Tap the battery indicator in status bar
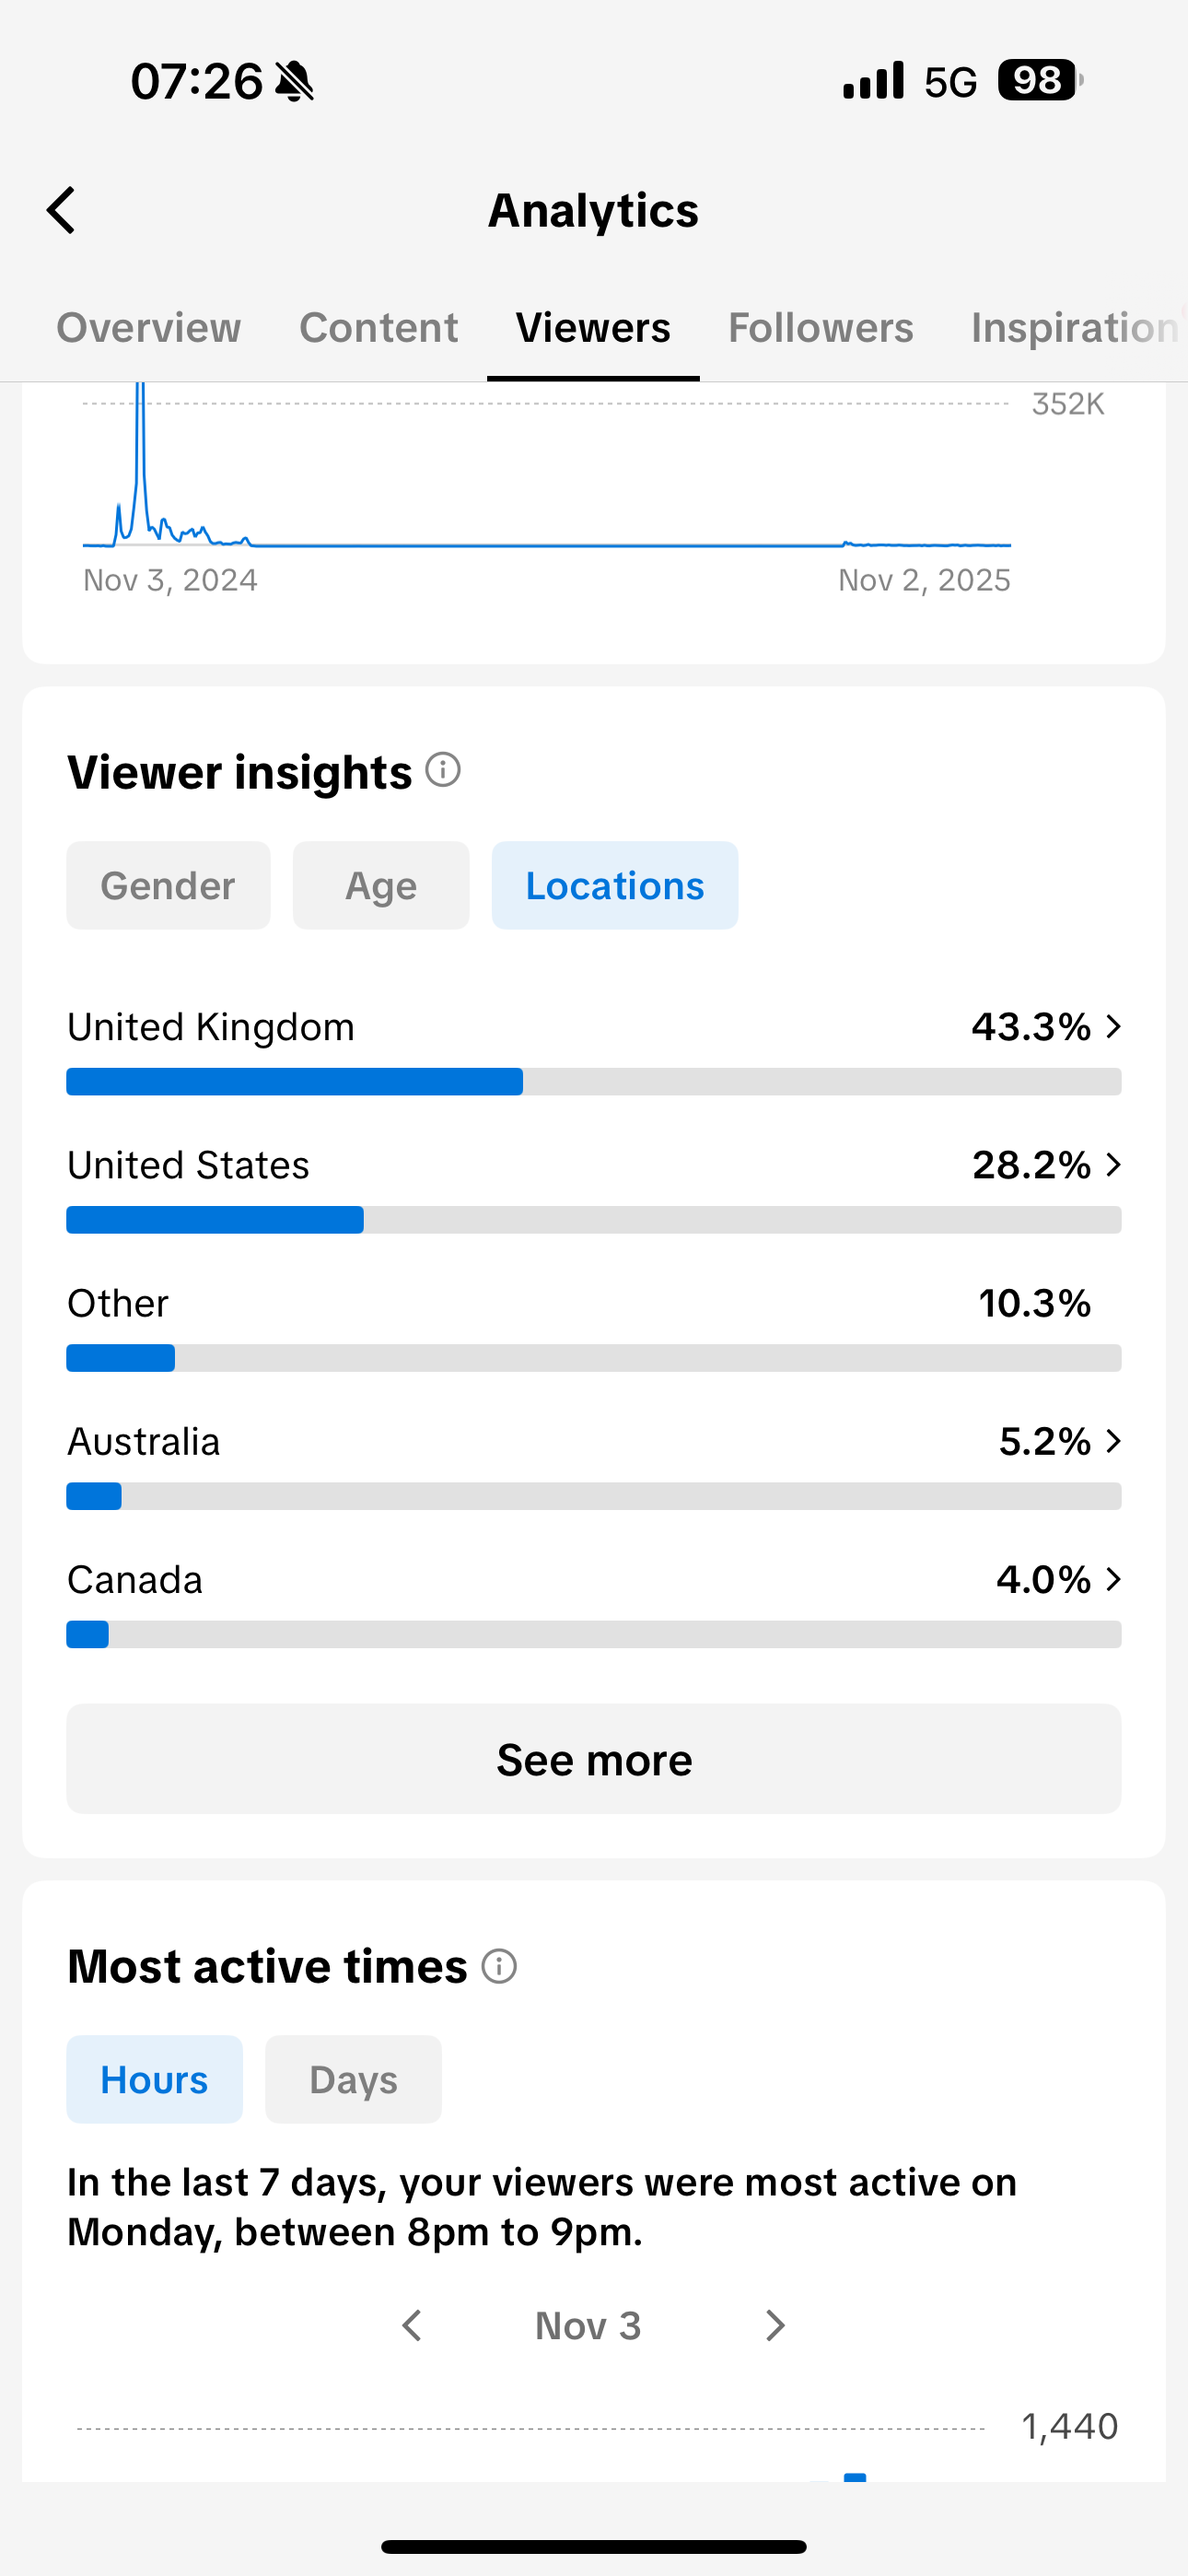This screenshot has width=1188, height=2576. coord(1040,80)
